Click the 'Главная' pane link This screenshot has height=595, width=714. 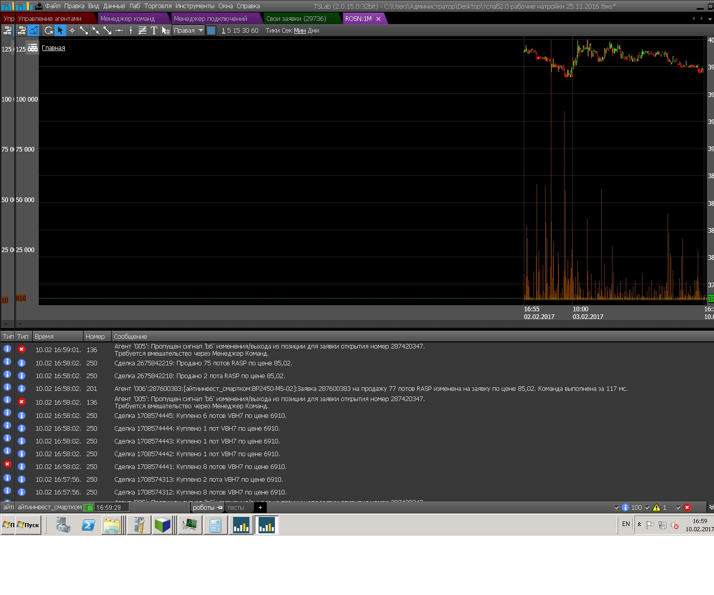(54, 48)
